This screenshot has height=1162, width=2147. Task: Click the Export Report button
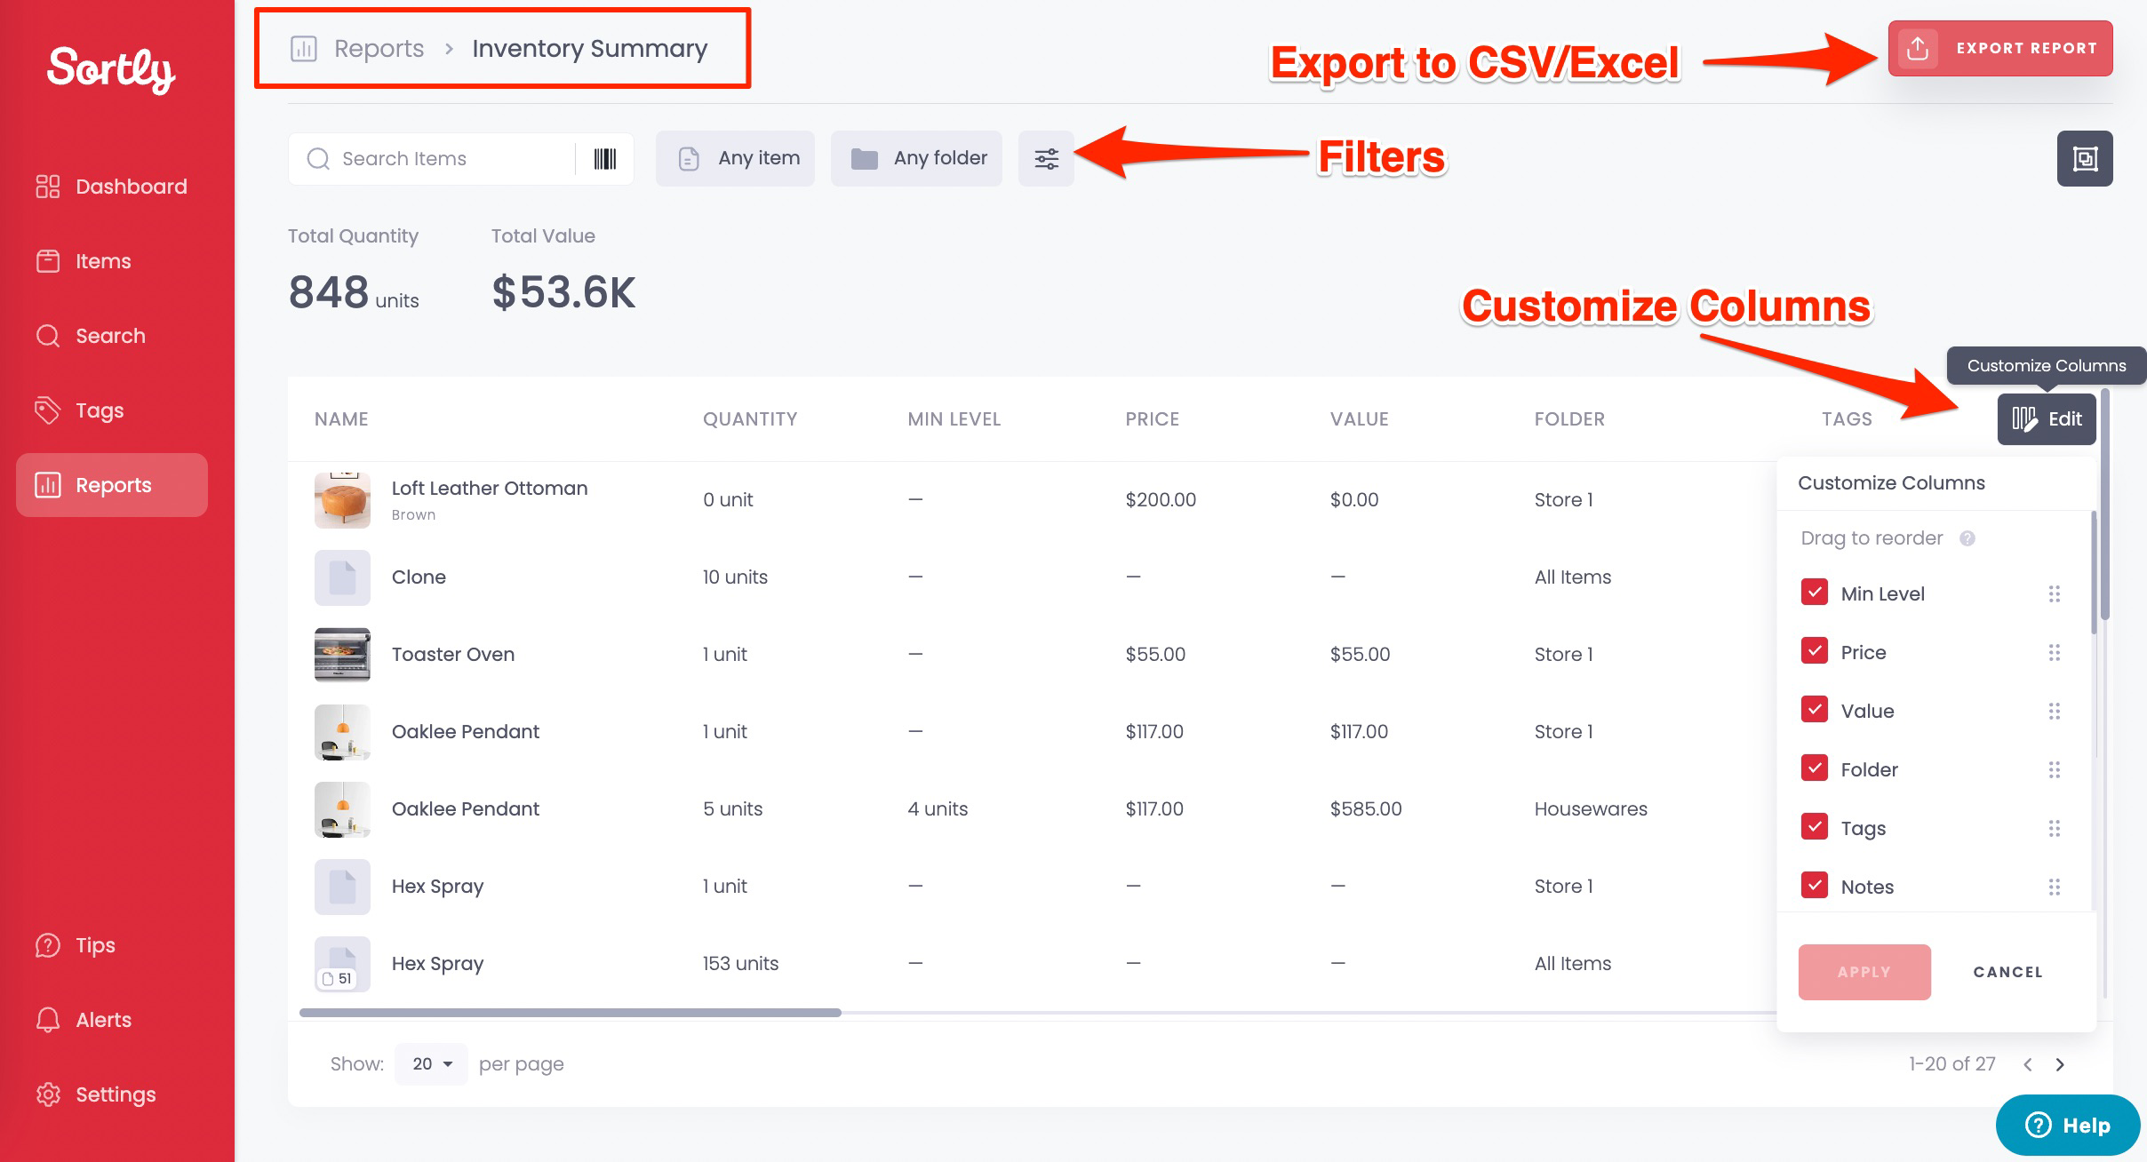(x=1999, y=49)
